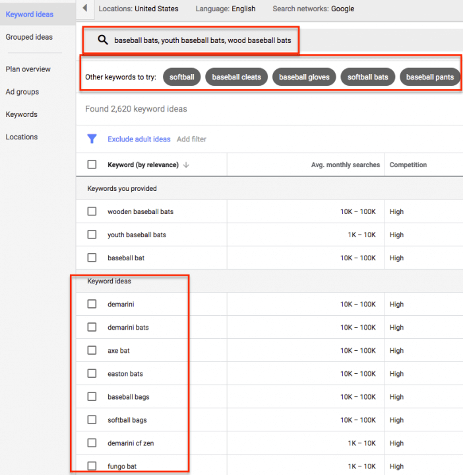Check the easton bats keyword box

pyautogui.click(x=92, y=373)
